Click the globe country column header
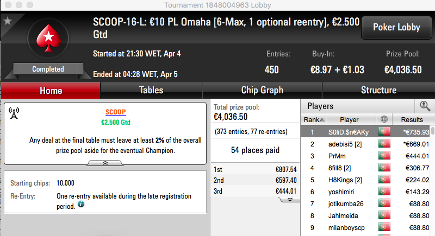This screenshot has height=236, width=435. click(x=384, y=119)
